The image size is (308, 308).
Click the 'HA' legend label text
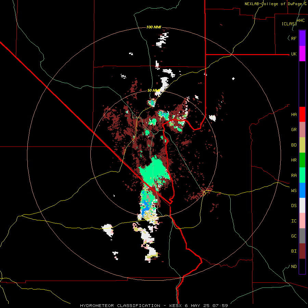(x=294, y=115)
